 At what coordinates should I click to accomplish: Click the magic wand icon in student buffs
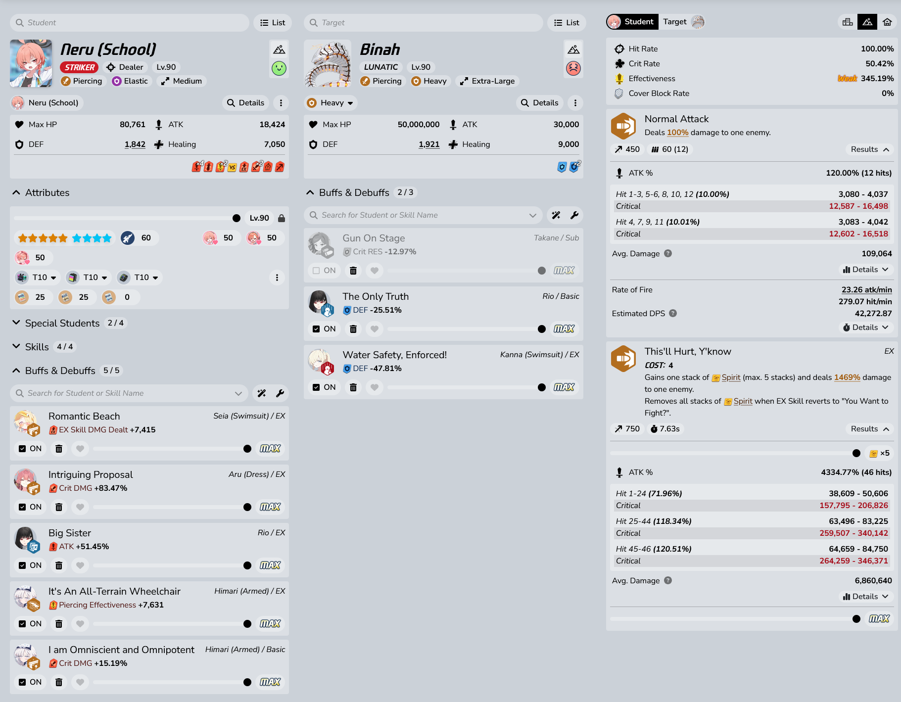pyautogui.click(x=262, y=393)
